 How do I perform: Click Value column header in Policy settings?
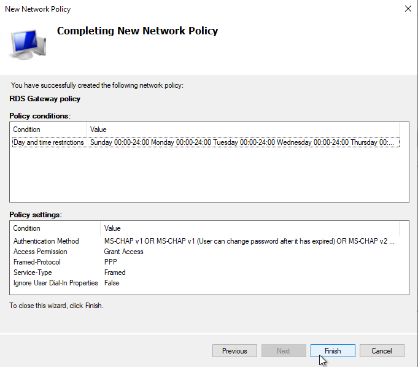(112, 228)
